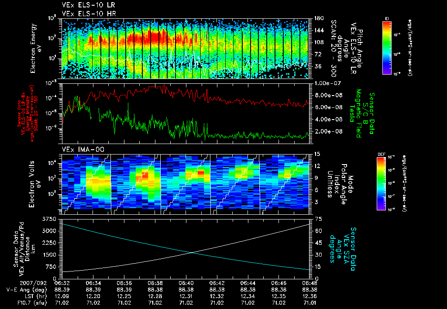The width and height of the screenshot is (447, 309).
Task: Click the '1.00e-07' magnetic field tick label
Action: [328, 83]
